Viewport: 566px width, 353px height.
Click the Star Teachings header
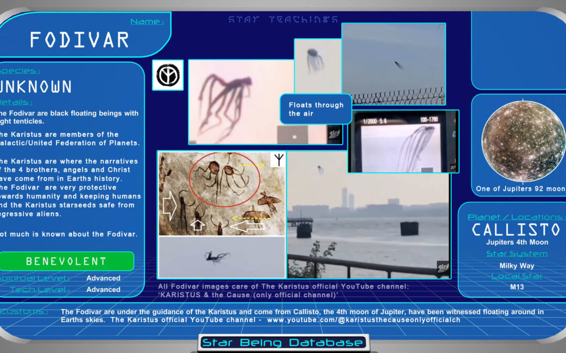[283, 20]
